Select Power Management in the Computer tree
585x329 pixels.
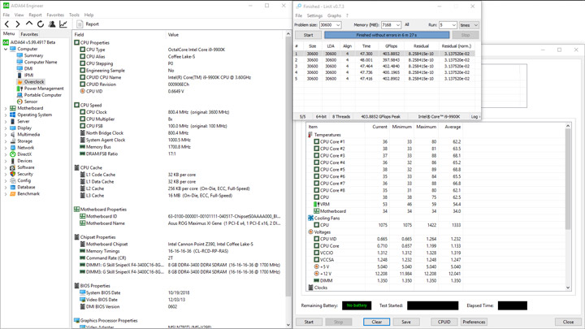coord(43,89)
